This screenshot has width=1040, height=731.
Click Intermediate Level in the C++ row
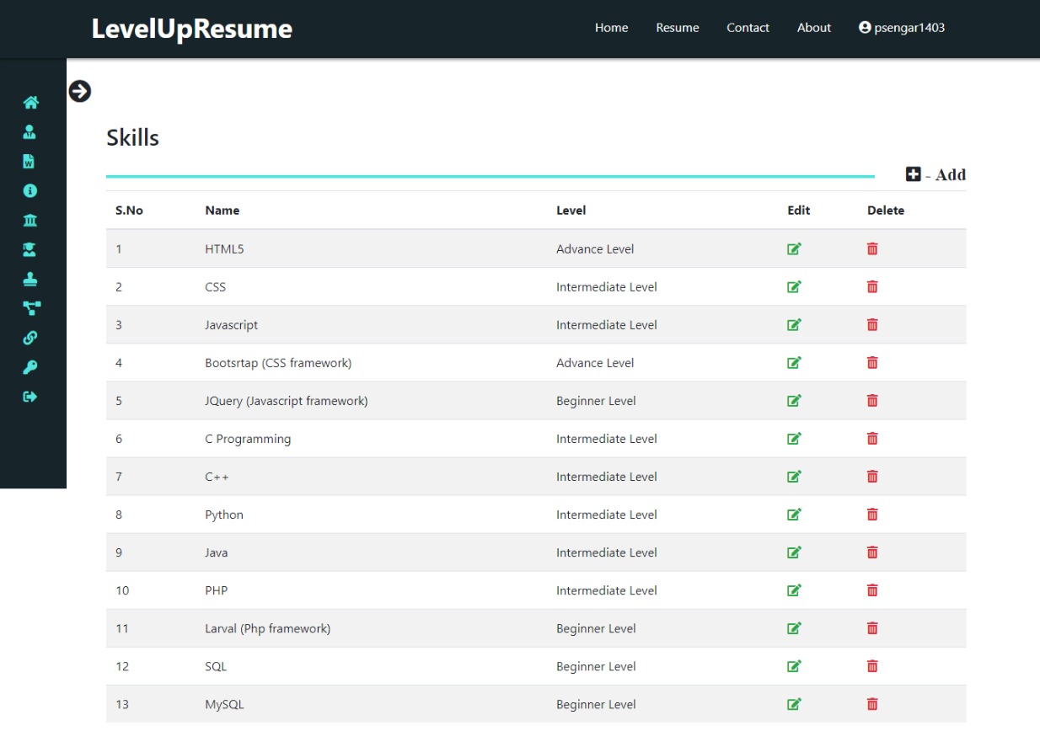click(x=607, y=477)
